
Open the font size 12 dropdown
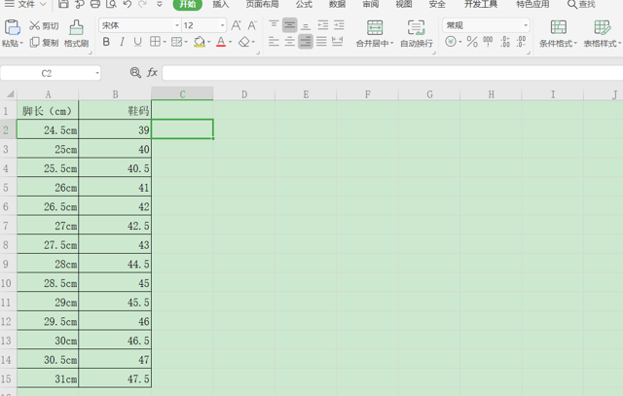coord(222,25)
